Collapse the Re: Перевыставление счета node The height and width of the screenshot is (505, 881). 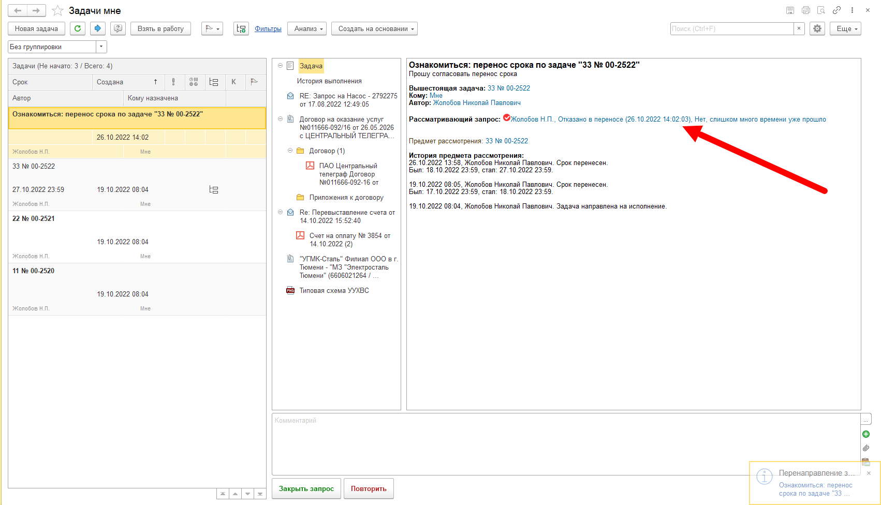(x=280, y=212)
